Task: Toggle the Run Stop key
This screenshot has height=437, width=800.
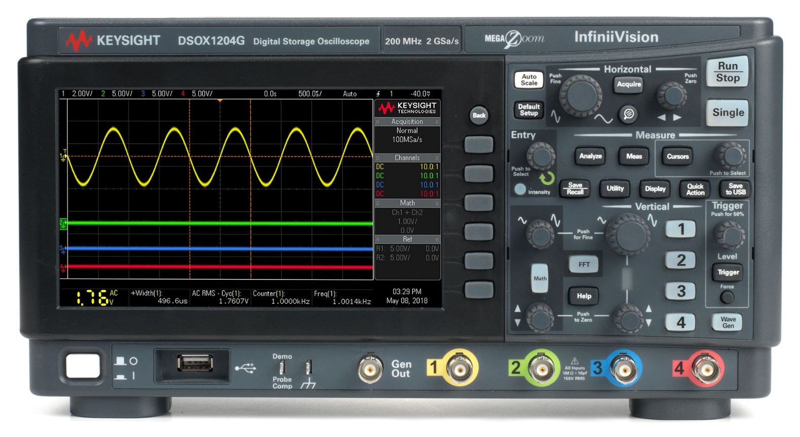Action: click(x=727, y=72)
